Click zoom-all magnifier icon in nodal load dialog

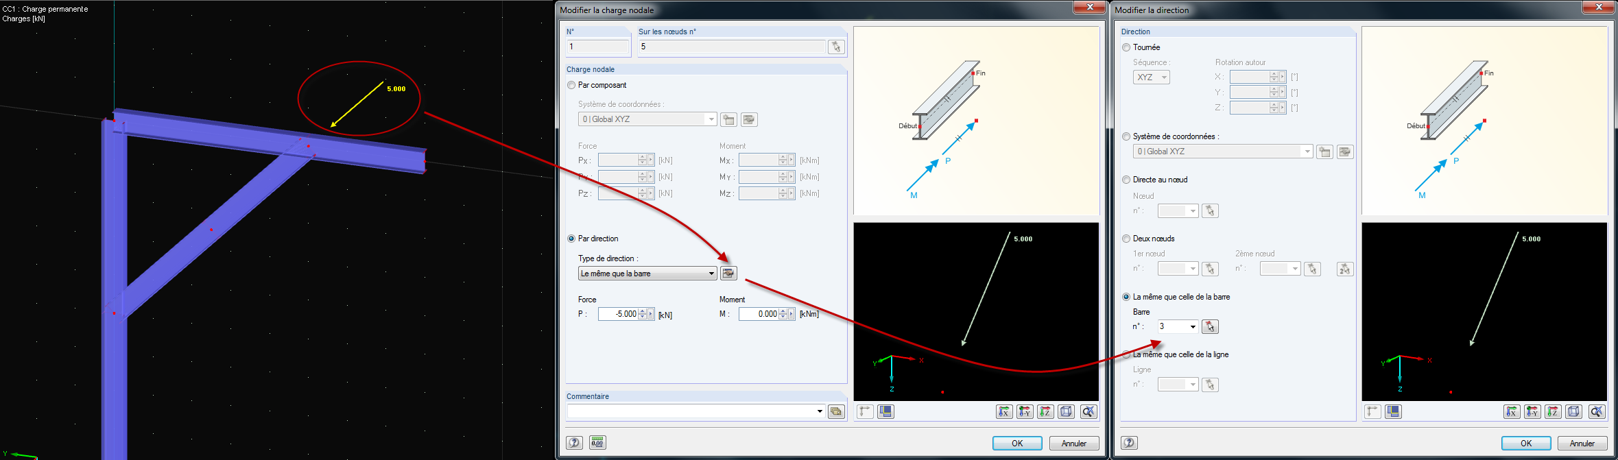[1088, 411]
